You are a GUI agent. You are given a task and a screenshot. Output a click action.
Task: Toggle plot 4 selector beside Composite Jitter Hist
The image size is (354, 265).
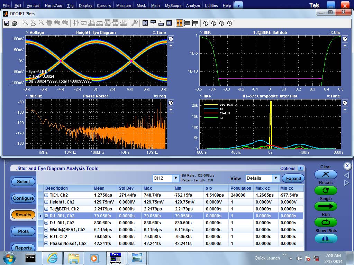[345, 103]
